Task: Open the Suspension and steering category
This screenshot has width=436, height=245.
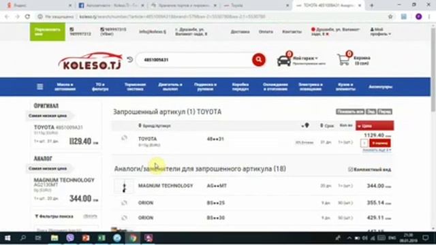Action: pyautogui.click(x=205, y=86)
